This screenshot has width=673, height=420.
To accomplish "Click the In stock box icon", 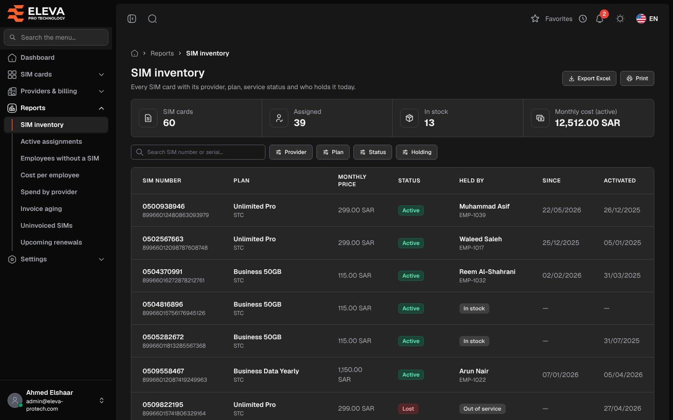I will pos(409,118).
